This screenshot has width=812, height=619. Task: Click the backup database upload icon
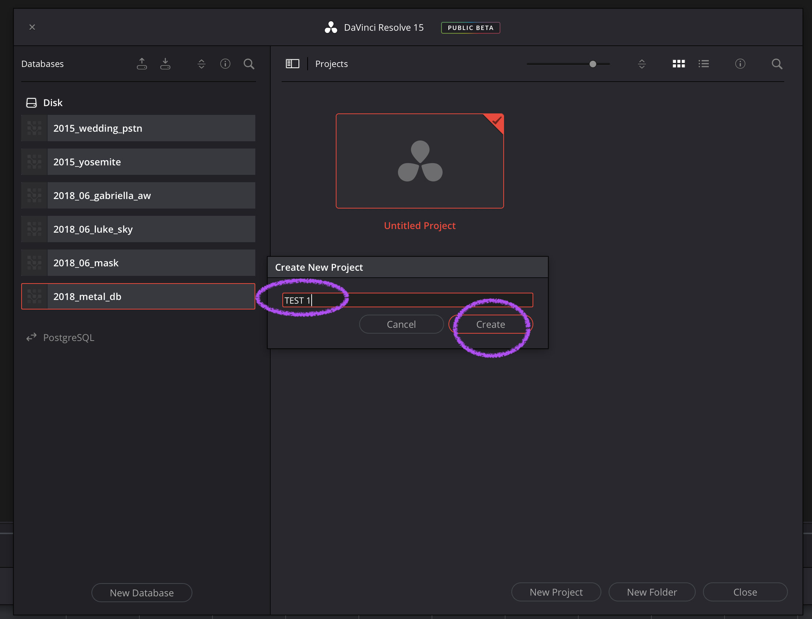(142, 64)
